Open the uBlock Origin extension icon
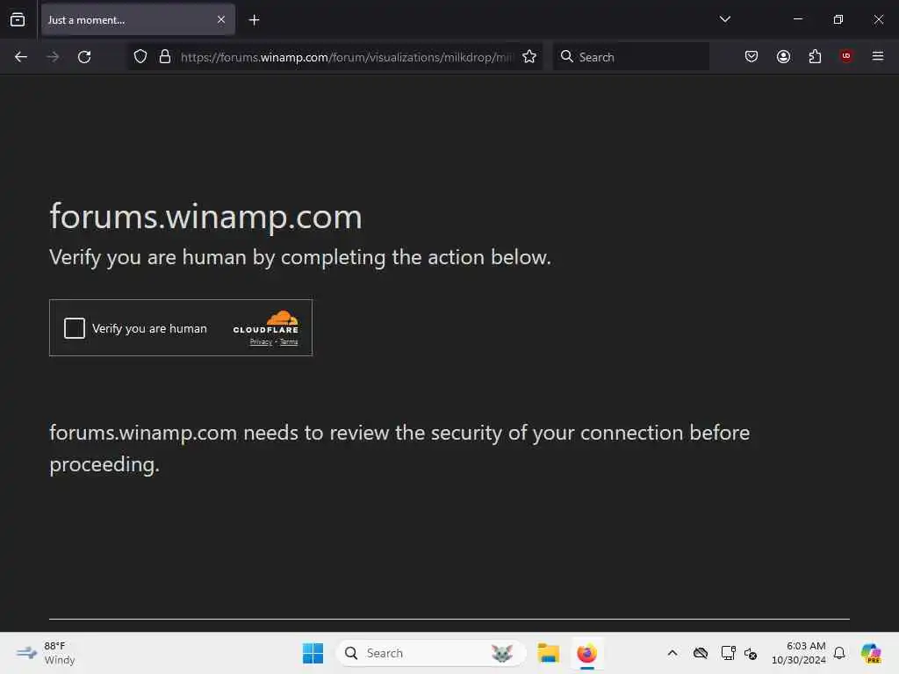 pyautogui.click(x=846, y=56)
